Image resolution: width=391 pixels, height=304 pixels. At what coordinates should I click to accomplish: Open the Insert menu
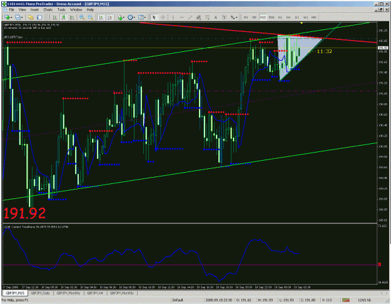click(x=34, y=10)
